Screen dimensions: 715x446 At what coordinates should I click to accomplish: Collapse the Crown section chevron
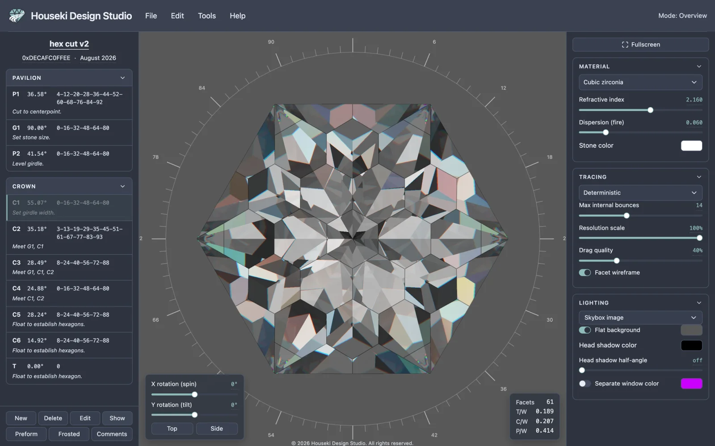coord(122,186)
